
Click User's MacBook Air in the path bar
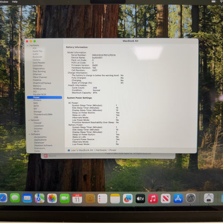82,150
